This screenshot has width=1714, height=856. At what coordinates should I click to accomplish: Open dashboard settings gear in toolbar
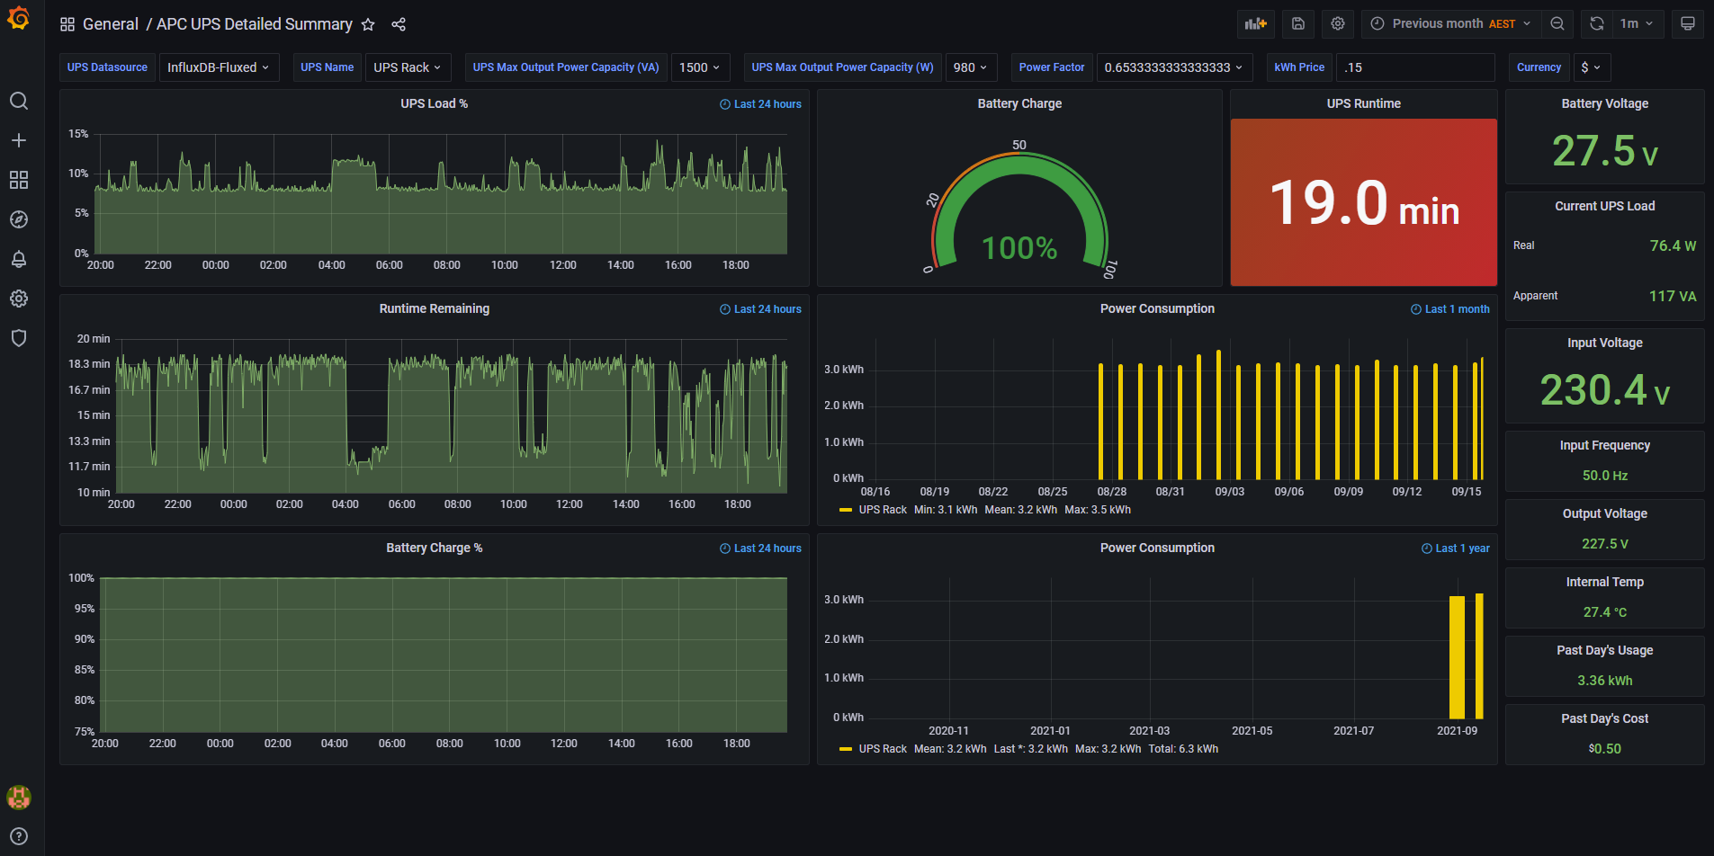coord(1338,24)
